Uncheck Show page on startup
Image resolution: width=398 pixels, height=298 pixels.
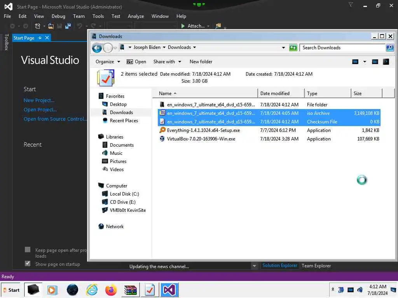[28, 263]
